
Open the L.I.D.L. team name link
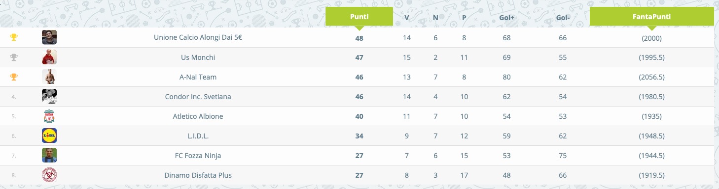click(x=198, y=136)
